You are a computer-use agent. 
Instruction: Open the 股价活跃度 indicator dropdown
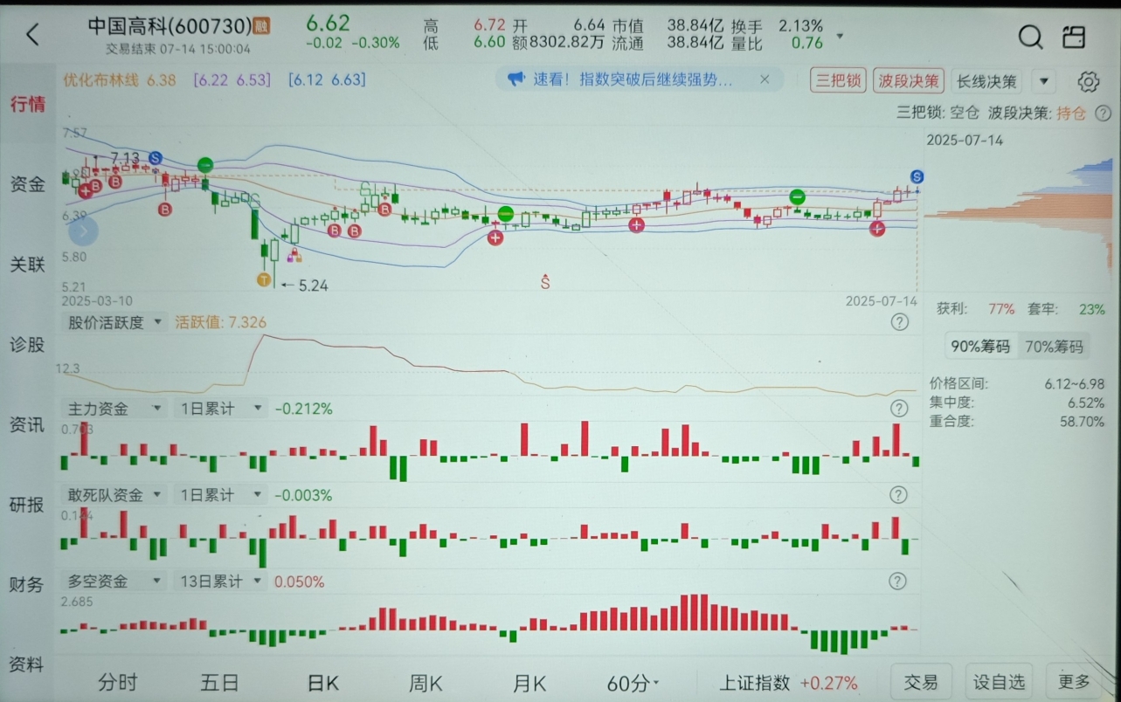pos(114,322)
